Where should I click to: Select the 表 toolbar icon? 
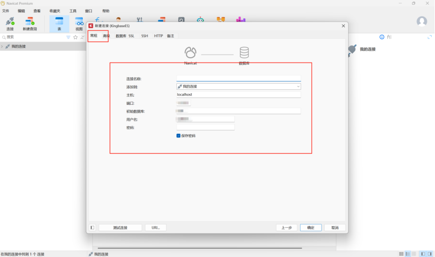59,24
